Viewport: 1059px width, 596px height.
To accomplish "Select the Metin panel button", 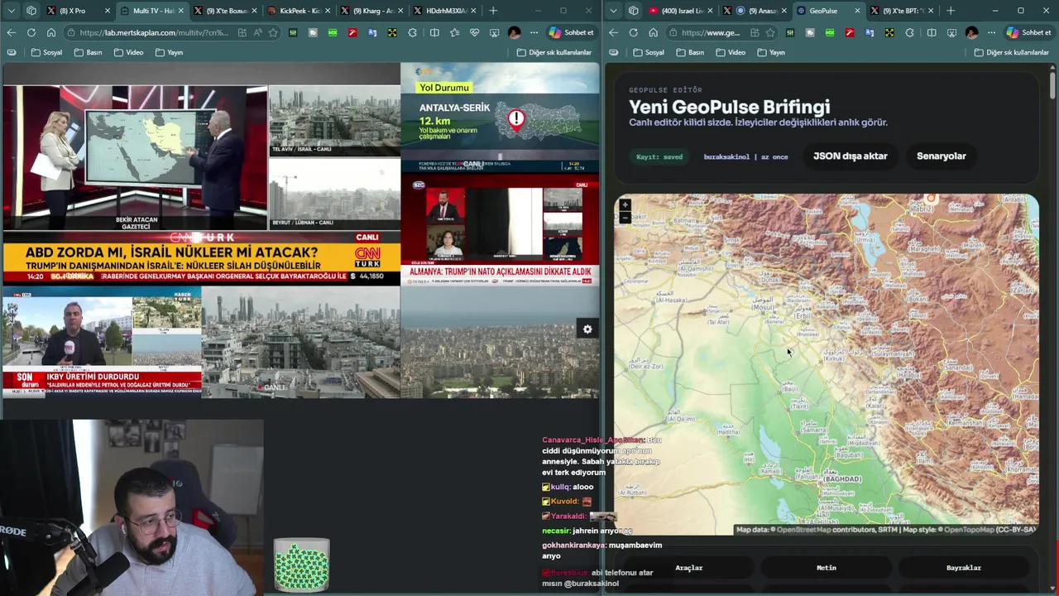I will [827, 568].
